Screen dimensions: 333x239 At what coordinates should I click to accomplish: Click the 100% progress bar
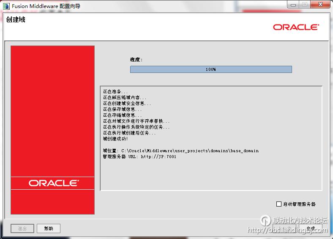[x=211, y=69]
